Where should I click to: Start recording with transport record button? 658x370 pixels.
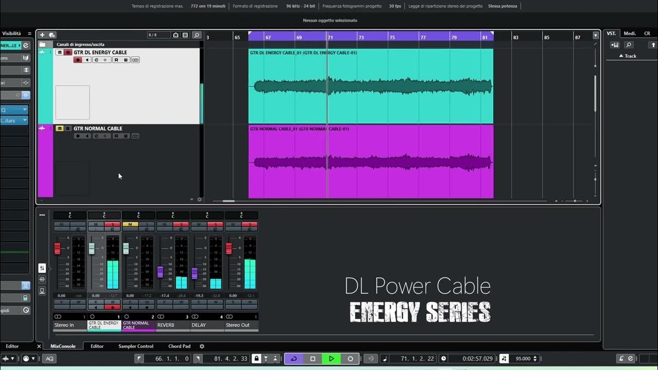[x=351, y=359]
